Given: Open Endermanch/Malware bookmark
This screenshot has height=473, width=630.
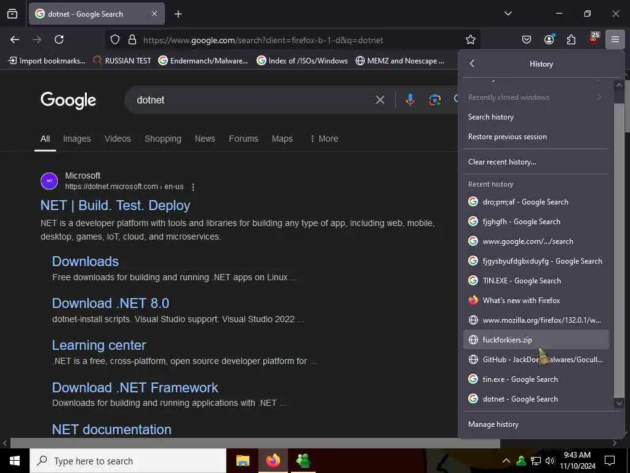Looking at the screenshot, I should point(203,61).
